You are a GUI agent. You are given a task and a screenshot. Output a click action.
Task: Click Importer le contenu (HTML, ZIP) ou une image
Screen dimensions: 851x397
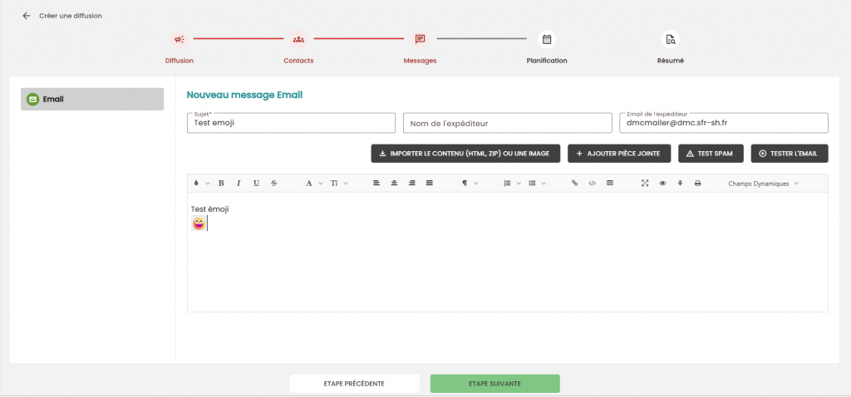pyautogui.click(x=465, y=154)
